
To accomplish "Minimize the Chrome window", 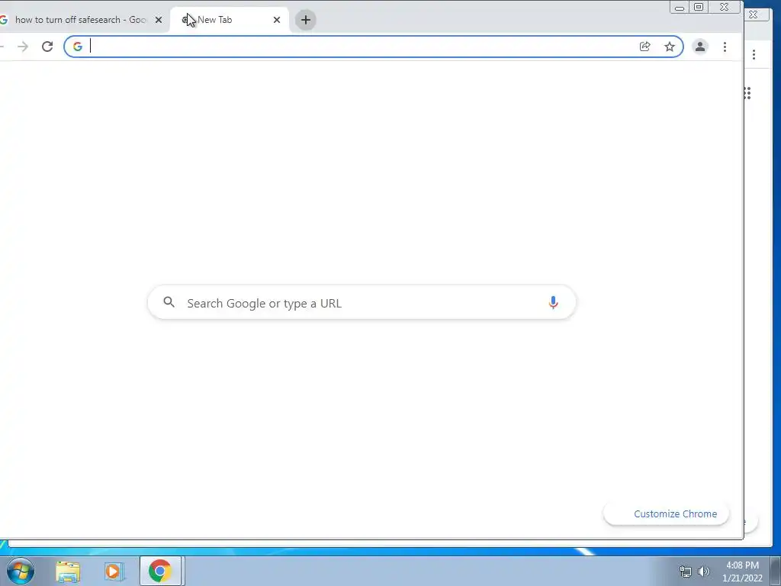I will click(x=680, y=7).
